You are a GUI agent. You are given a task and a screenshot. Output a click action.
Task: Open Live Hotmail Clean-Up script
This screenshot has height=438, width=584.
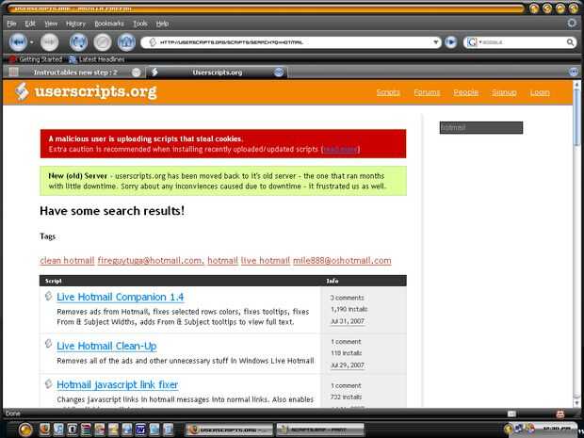coord(106,346)
